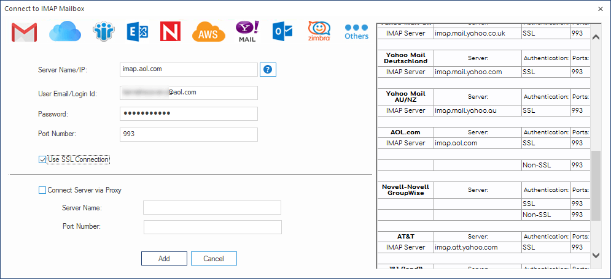The width and height of the screenshot is (611, 279).
Task: Click the AT&T table heading
Action: tap(405, 236)
